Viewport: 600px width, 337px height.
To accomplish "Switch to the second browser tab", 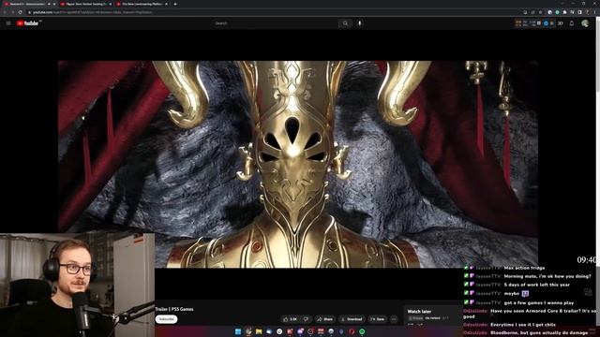I will coord(85,4).
